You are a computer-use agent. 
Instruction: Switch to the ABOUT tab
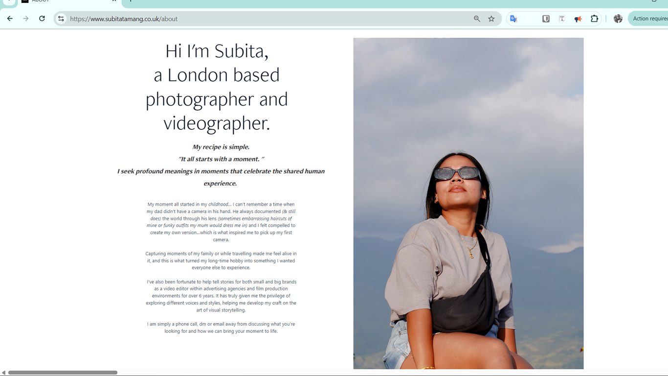(x=68, y=2)
